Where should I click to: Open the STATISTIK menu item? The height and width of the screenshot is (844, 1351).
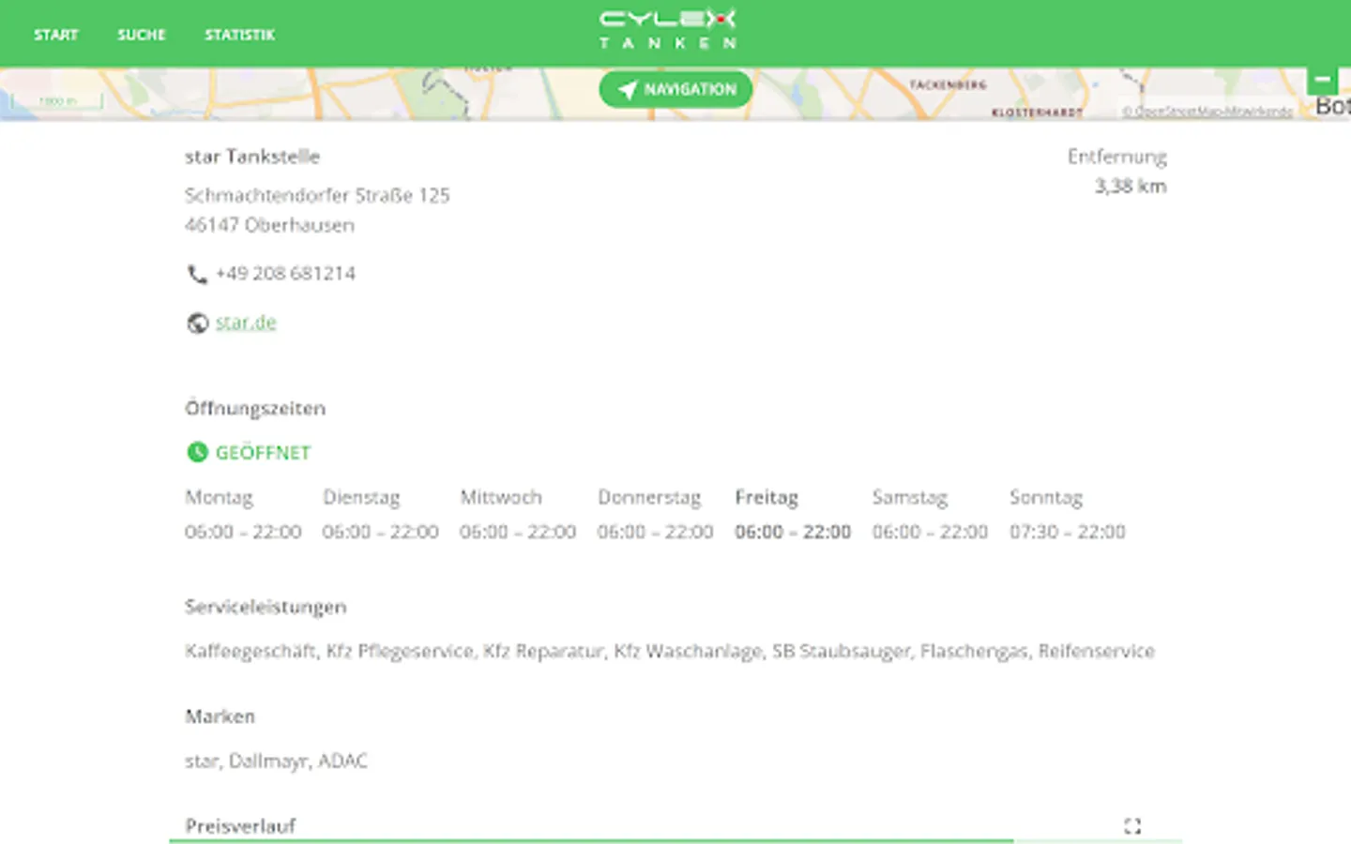[x=240, y=35]
